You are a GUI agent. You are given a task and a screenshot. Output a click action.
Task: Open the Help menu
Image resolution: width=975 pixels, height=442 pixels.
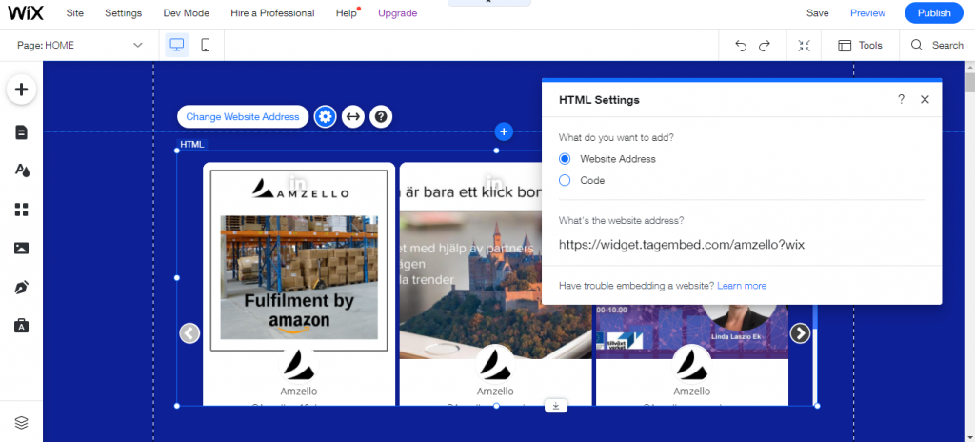pos(347,13)
